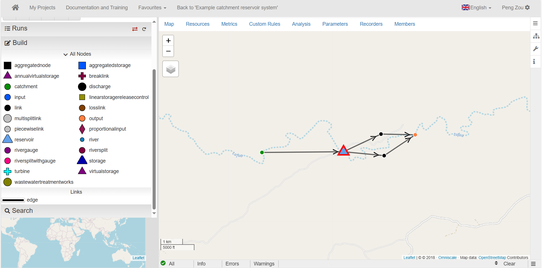The height and width of the screenshot is (268, 542).
Task: Switch to the Recorders tab
Action: 371,24
